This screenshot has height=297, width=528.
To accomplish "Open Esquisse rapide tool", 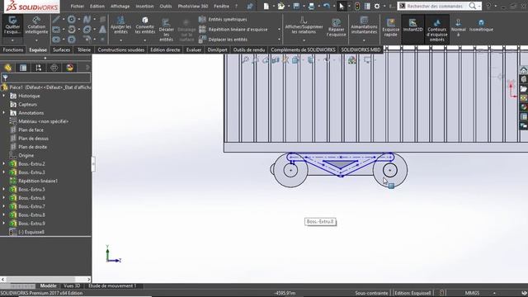I will pyautogui.click(x=390, y=27).
